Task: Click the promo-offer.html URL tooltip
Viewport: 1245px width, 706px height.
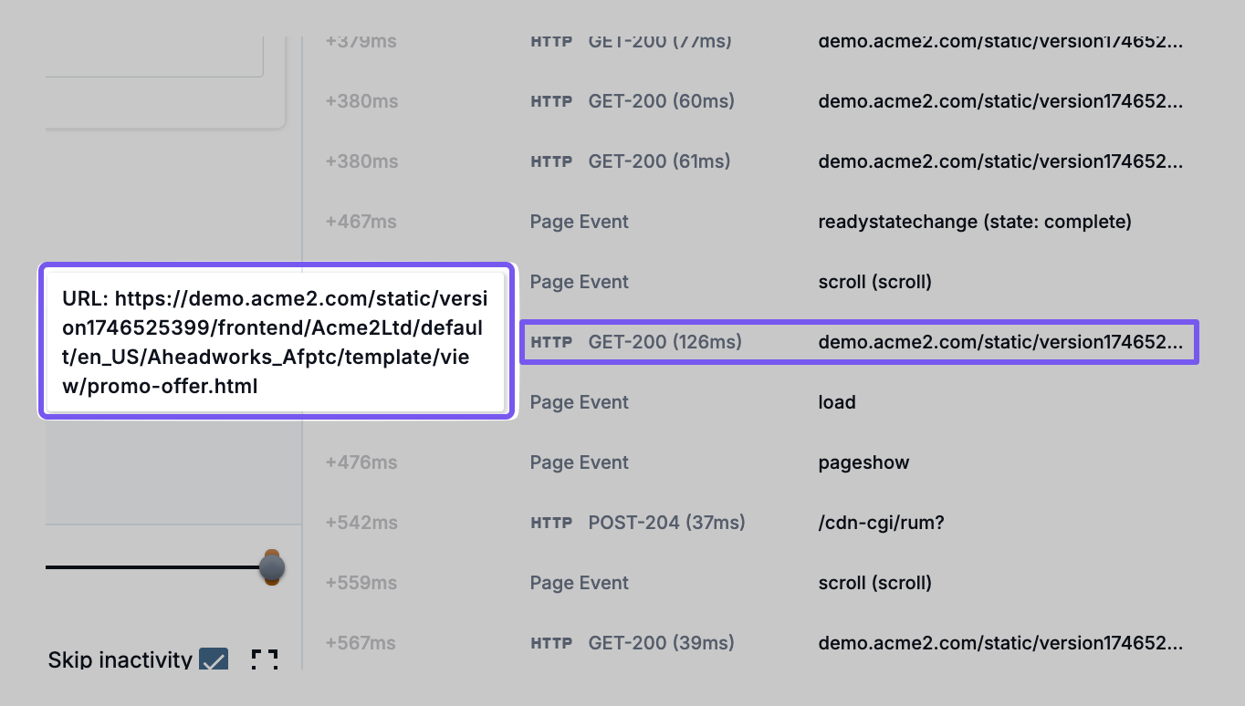Action: point(276,342)
